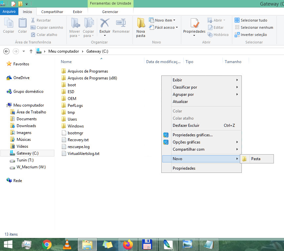Expand the Fácil acesso dropdown
Viewport: 284px width, 251px height.
(164, 27)
